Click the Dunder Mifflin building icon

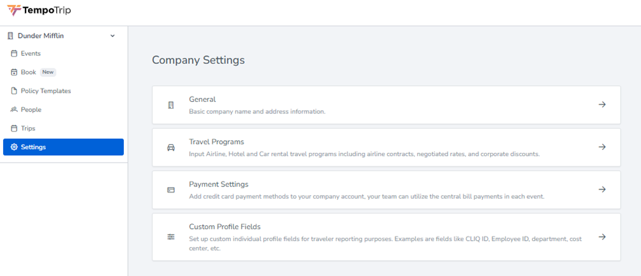(x=10, y=36)
